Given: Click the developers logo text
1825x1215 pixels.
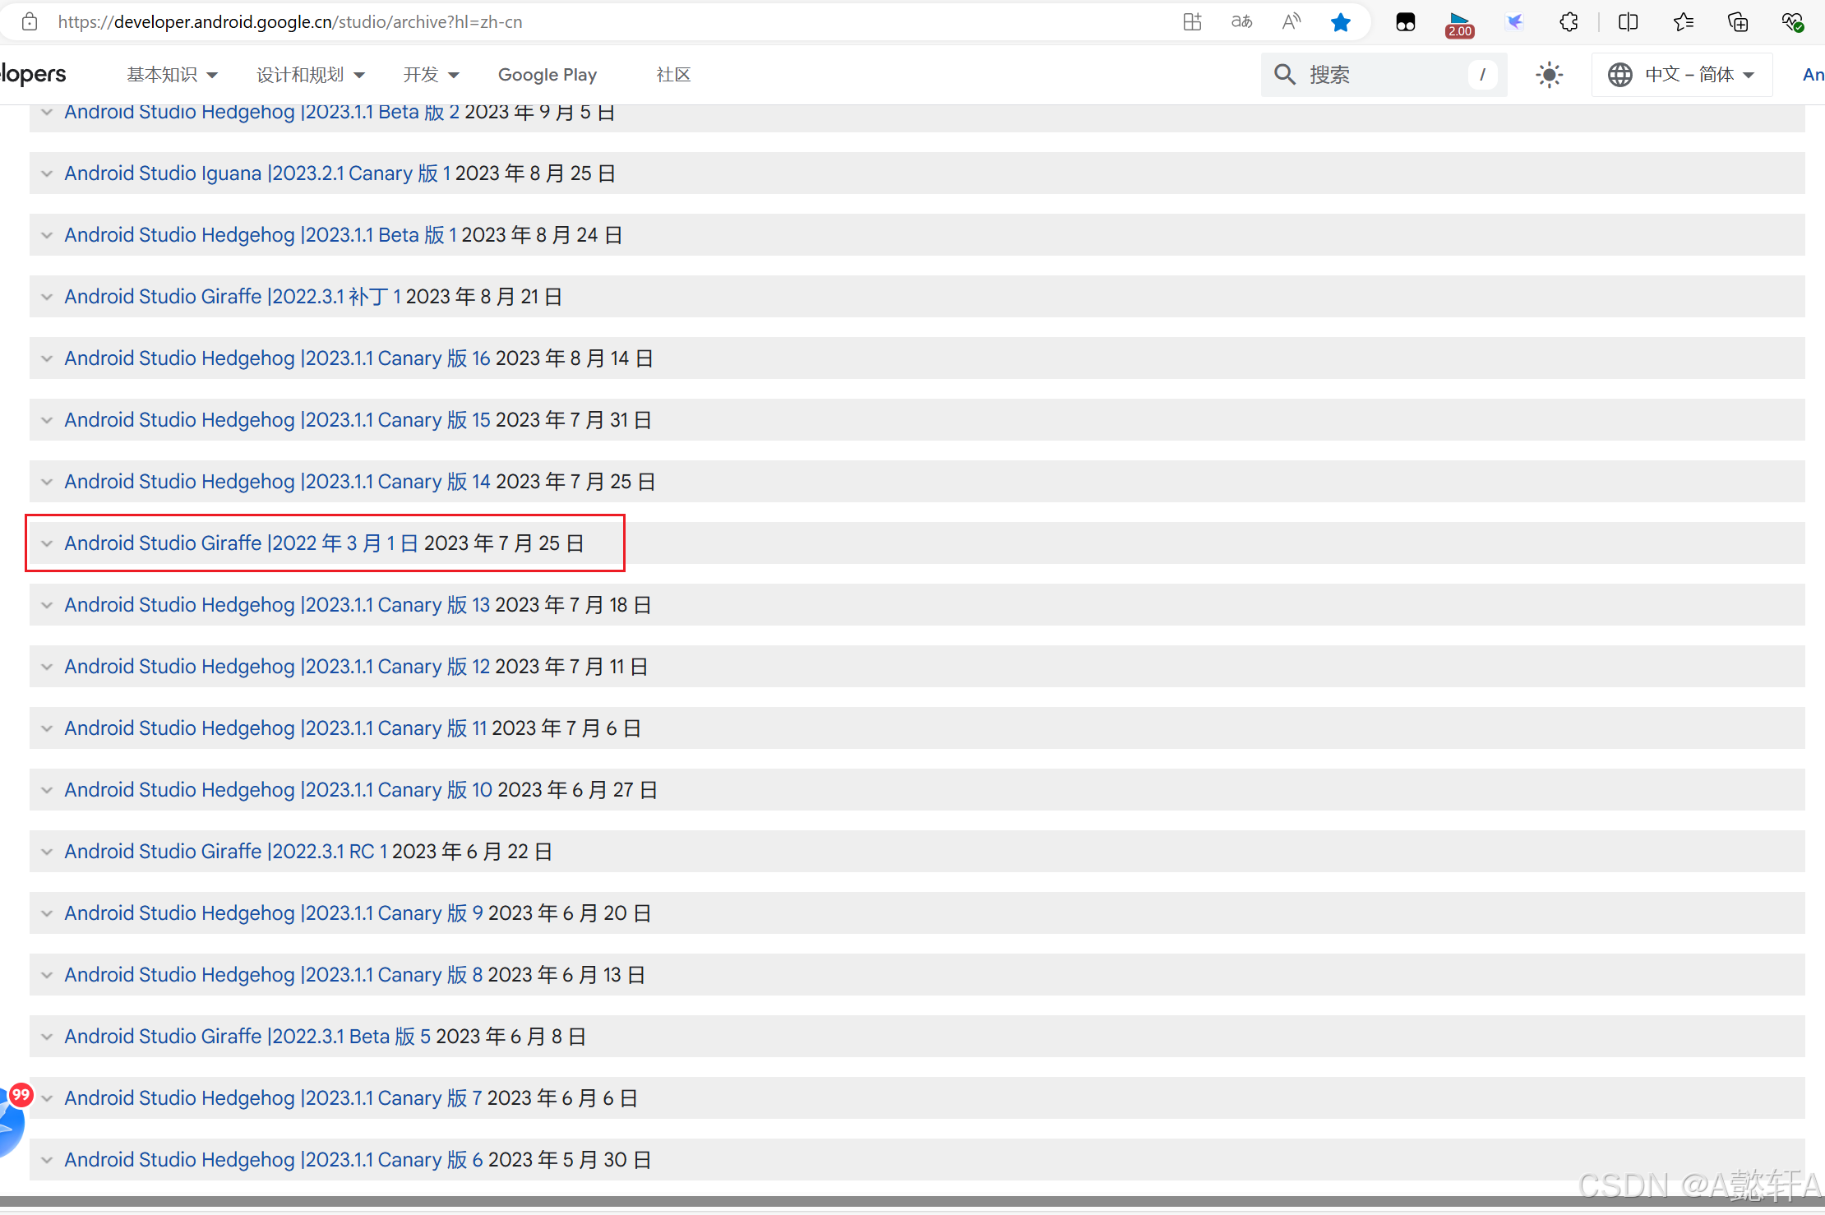Looking at the screenshot, I should [33, 73].
